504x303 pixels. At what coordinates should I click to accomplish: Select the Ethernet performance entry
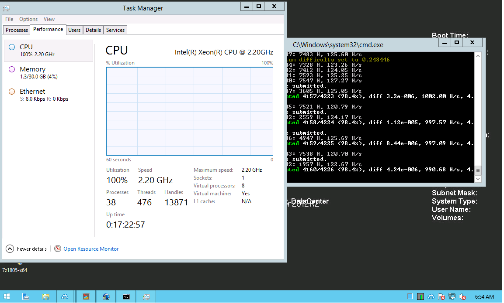(x=49, y=95)
